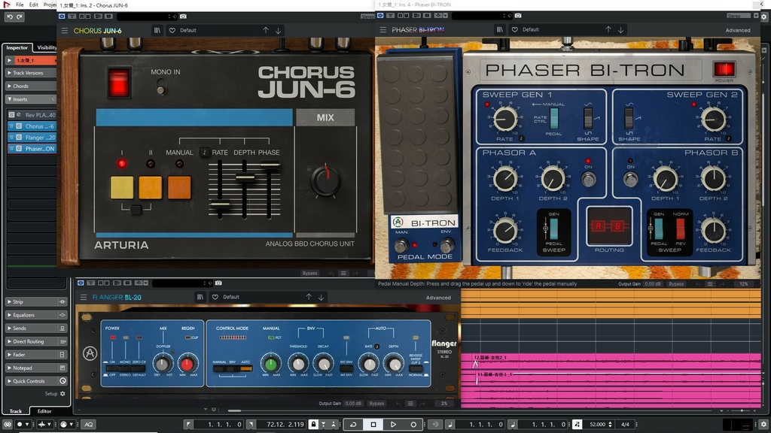Click Bypass in the Phaser BI-TRON footer
Screen dimensions: 771x433
click(x=676, y=283)
